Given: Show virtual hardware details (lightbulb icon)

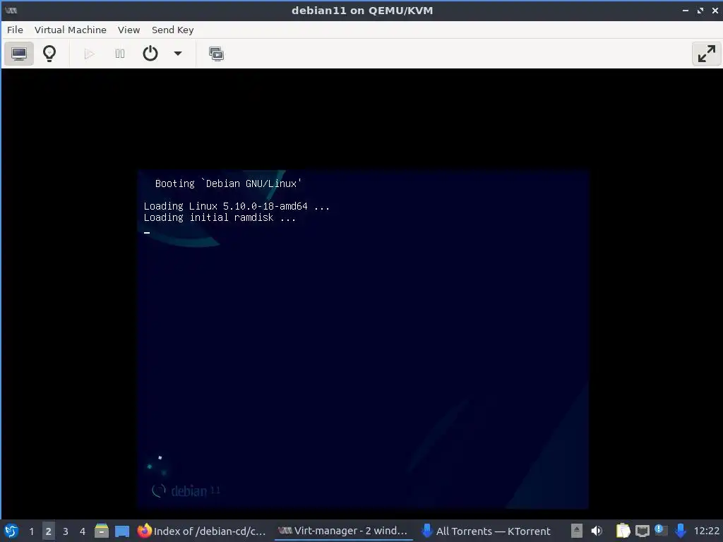Looking at the screenshot, I should 49,54.
